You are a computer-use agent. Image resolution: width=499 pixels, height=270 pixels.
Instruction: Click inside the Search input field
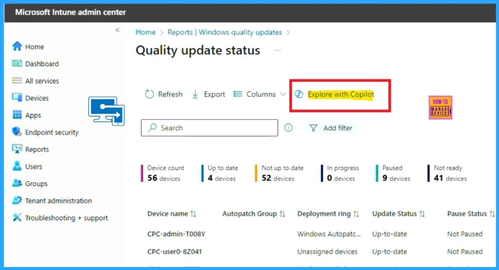210,128
